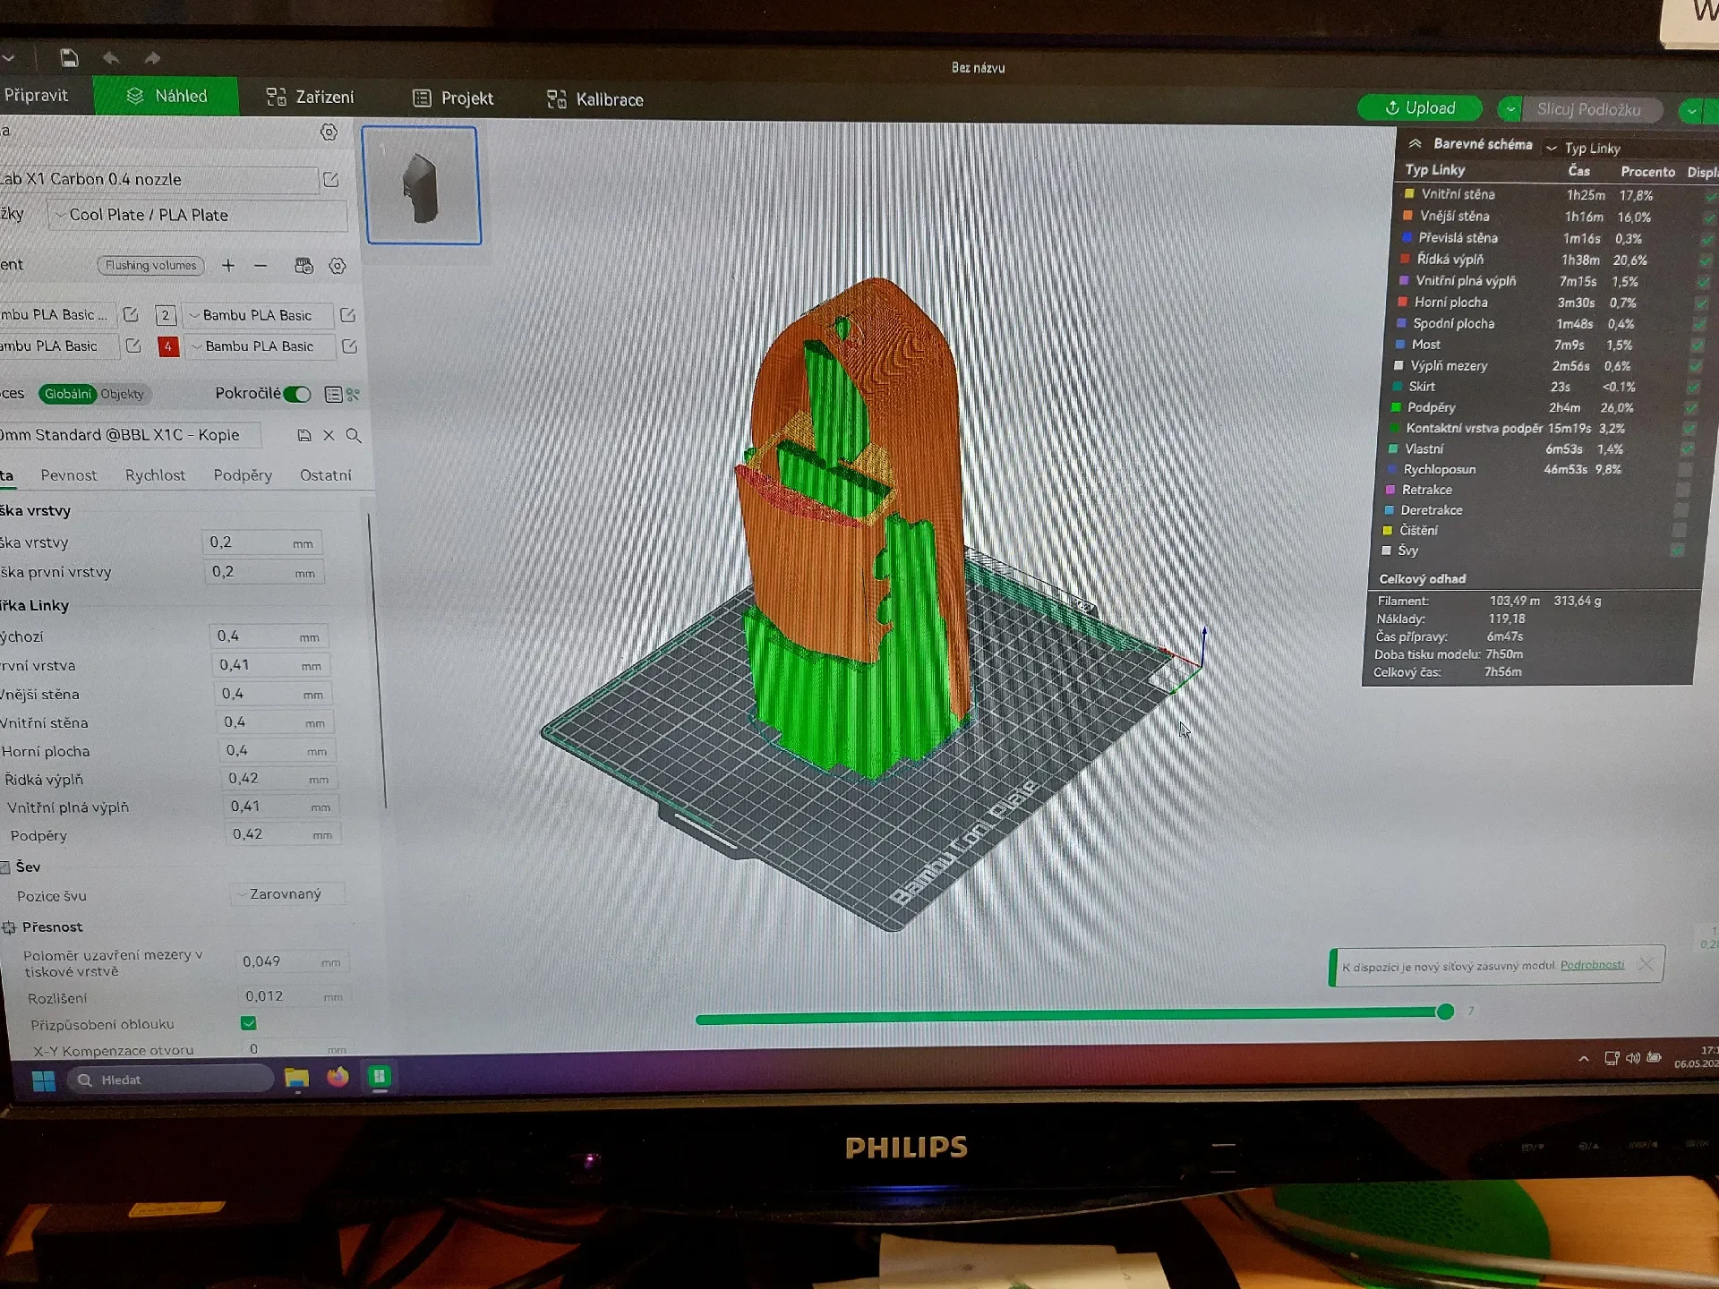Click the redo arrow icon
The height and width of the screenshot is (1289, 1719).
[x=152, y=58]
